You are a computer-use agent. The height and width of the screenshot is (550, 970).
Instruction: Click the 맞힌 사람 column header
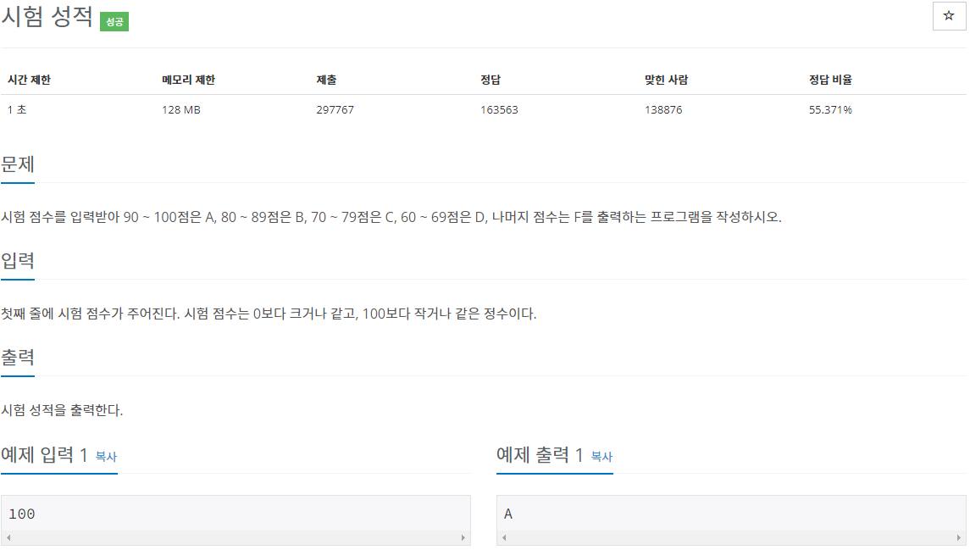click(666, 80)
